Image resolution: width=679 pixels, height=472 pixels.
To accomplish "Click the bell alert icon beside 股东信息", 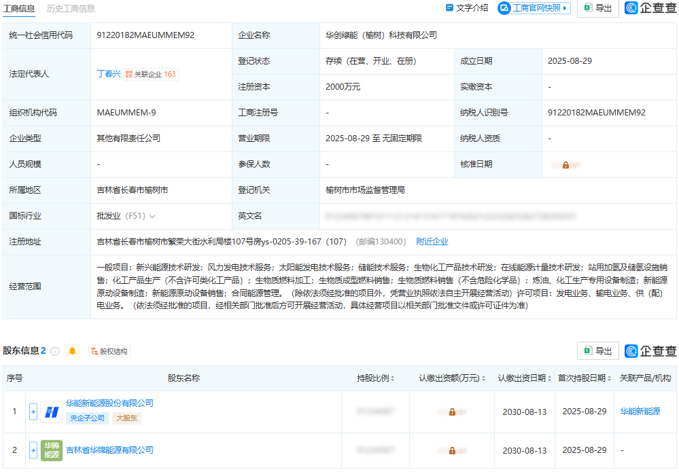I will pos(72,351).
